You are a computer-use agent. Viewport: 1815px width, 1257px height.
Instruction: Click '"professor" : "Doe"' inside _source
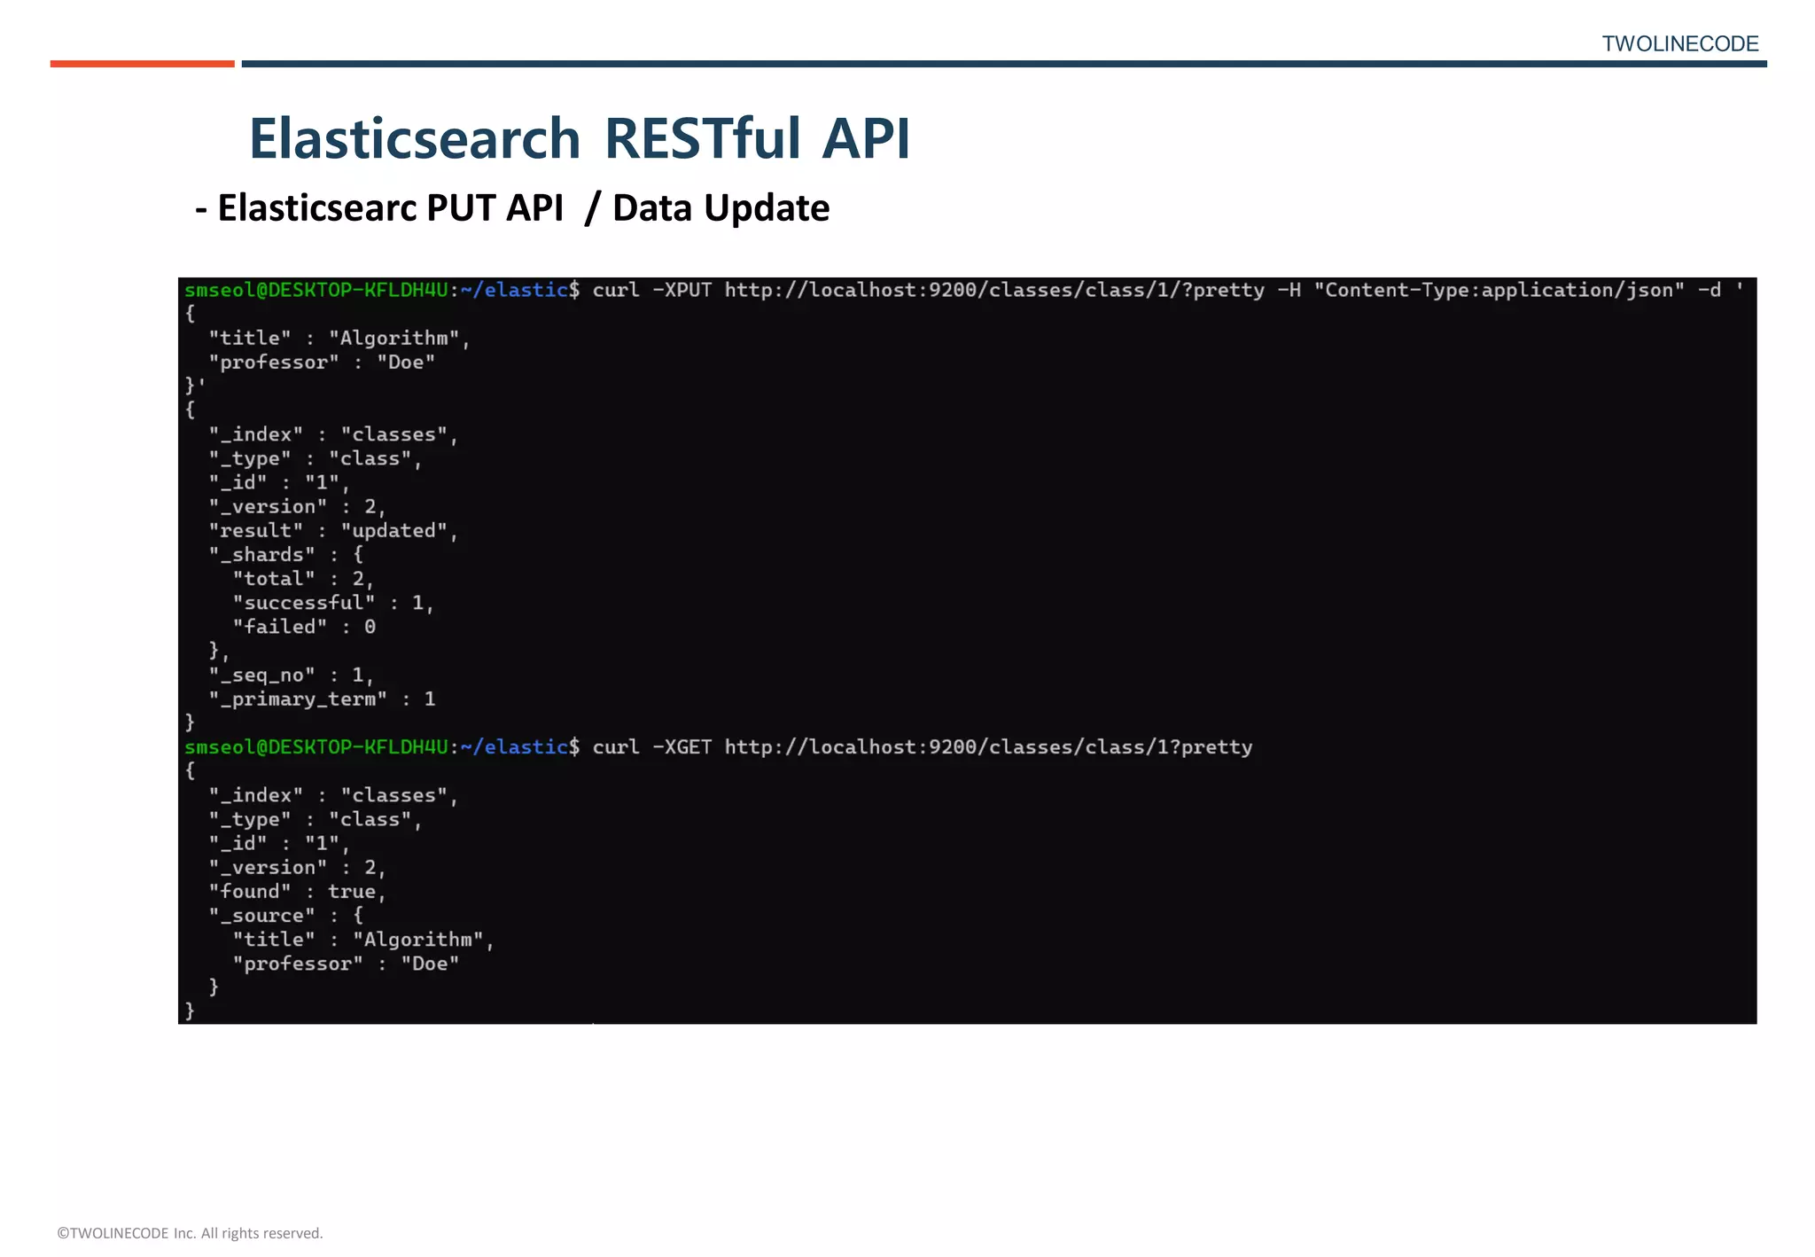(346, 964)
